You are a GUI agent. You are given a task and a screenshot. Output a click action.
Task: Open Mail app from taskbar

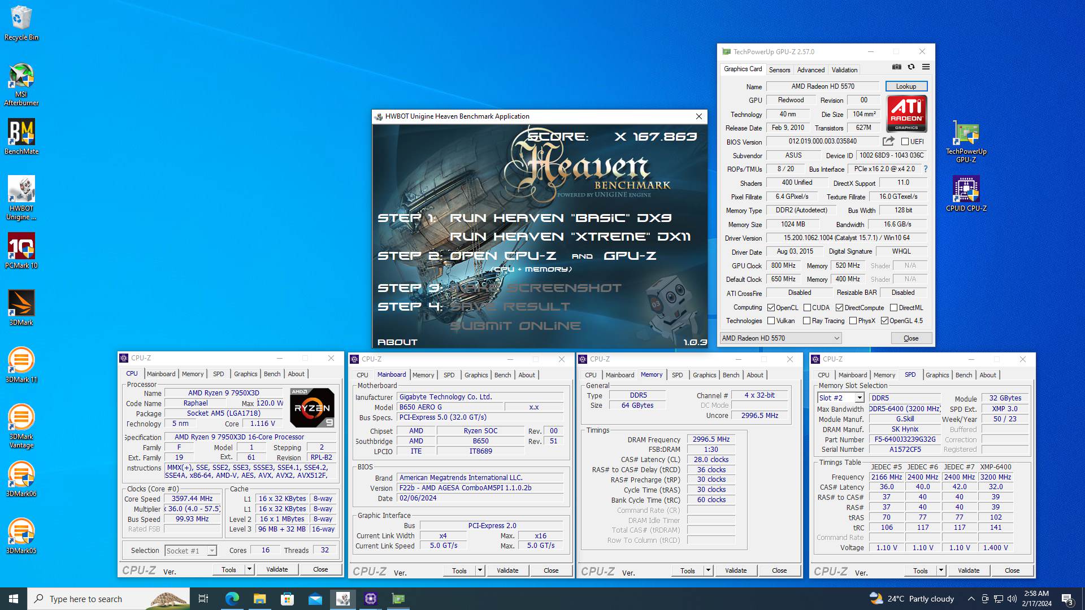(315, 599)
